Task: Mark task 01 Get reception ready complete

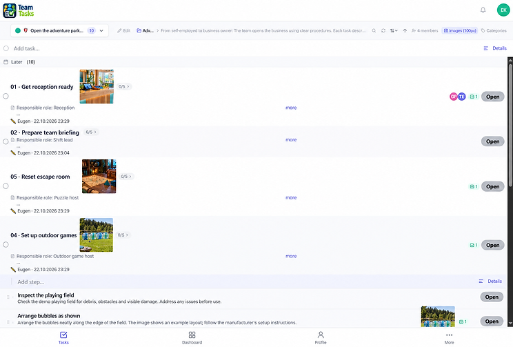Action: [6, 97]
